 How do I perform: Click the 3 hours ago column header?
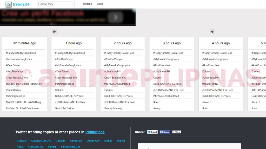tap(172, 43)
